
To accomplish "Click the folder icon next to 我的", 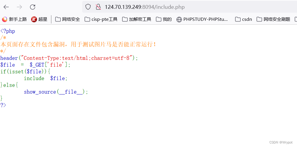I will pos(158,19).
